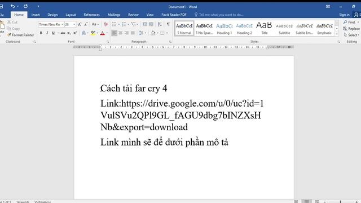361x203 pixels.
Task: Apply the Heading 2 style
Action: (x=244, y=29)
